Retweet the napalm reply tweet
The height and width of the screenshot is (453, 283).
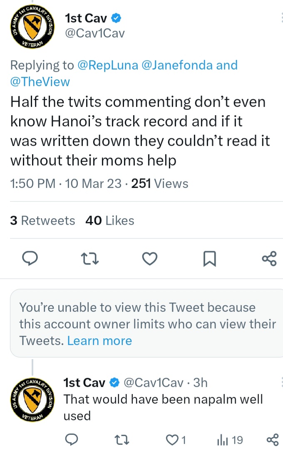click(122, 440)
